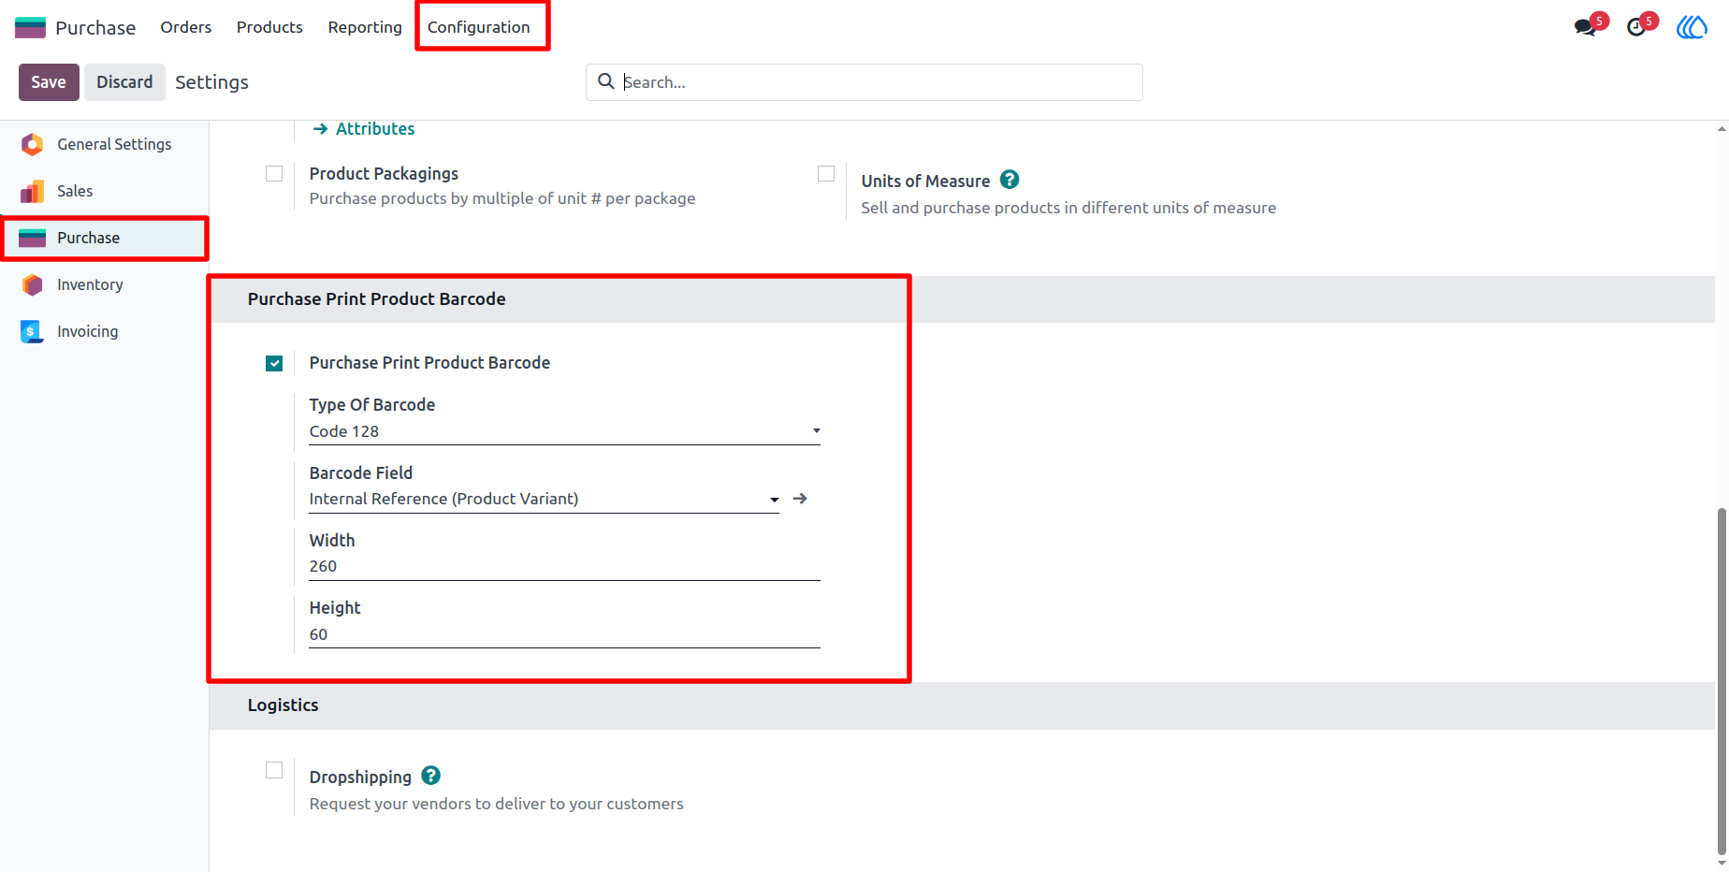Viewport: 1729px width, 872px height.
Task: Open the activities clock icon
Action: [x=1637, y=26]
